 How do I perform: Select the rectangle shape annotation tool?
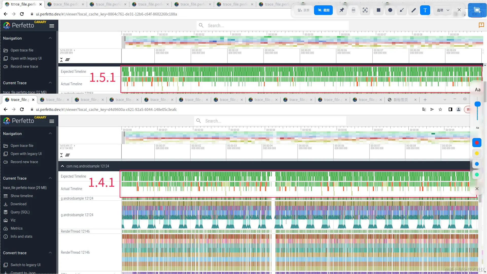point(378,10)
